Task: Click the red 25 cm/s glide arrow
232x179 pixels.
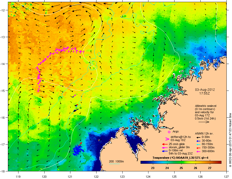Action: pos(165,144)
